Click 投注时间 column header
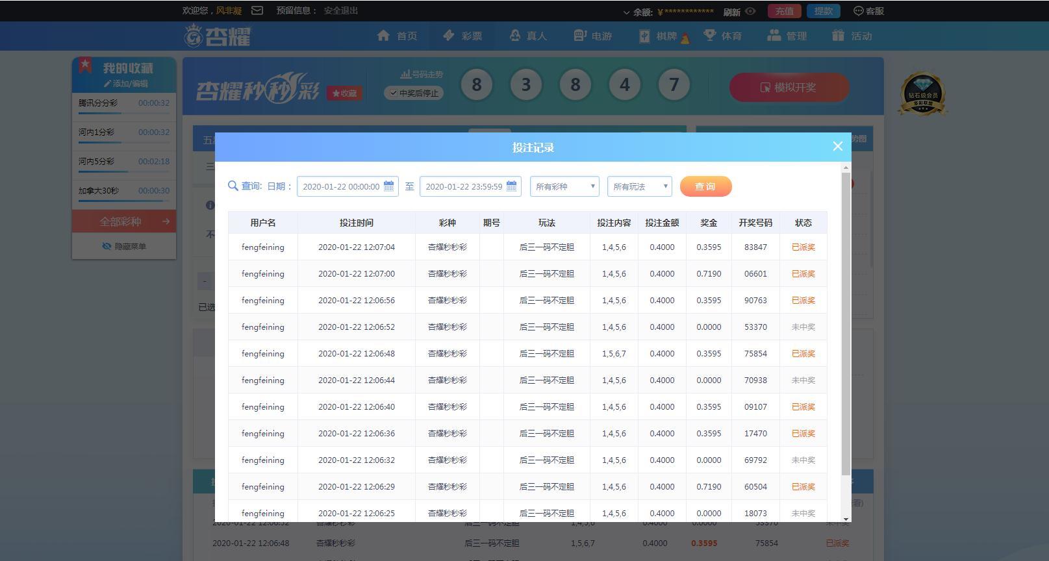1049x561 pixels. 356,223
